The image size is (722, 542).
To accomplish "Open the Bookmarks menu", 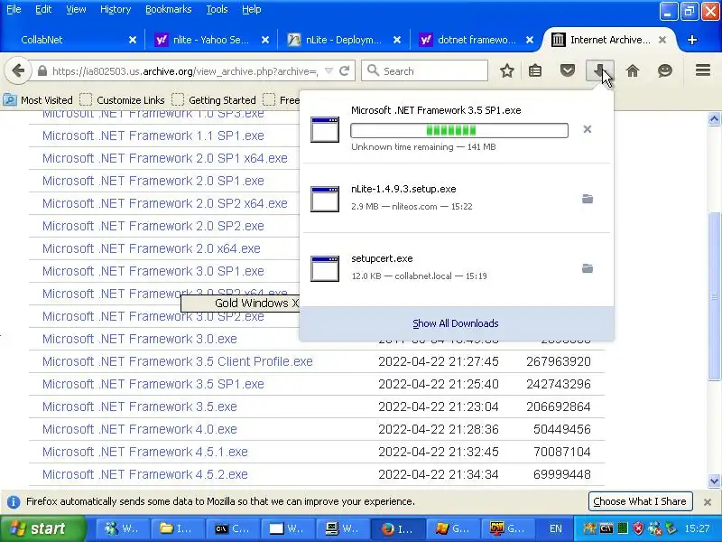I will pyautogui.click(x=168, y=9).
